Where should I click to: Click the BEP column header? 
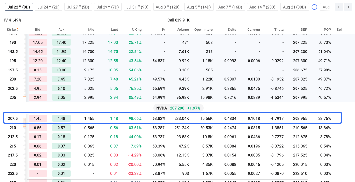click(304, 30)
